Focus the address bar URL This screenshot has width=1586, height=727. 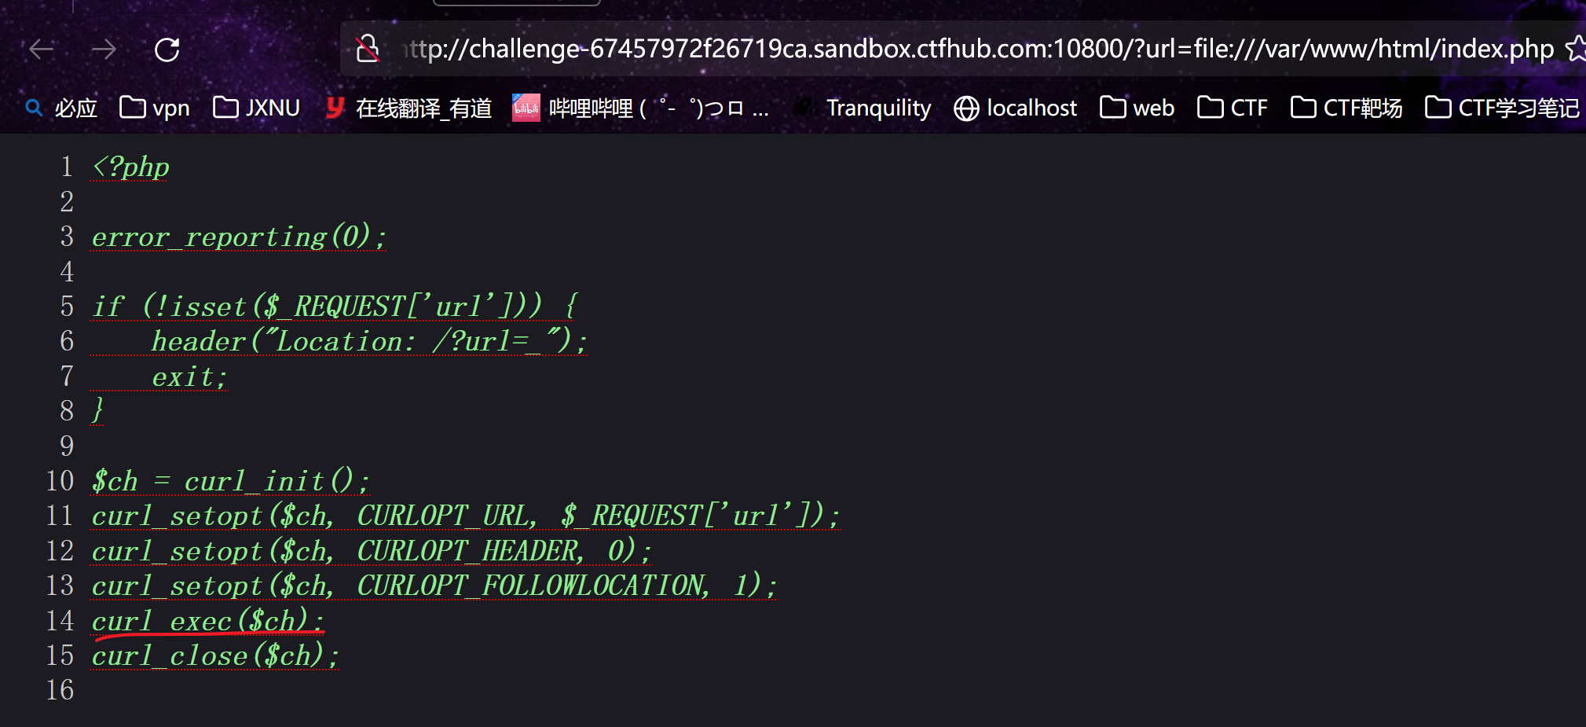[x=977, y=49]
